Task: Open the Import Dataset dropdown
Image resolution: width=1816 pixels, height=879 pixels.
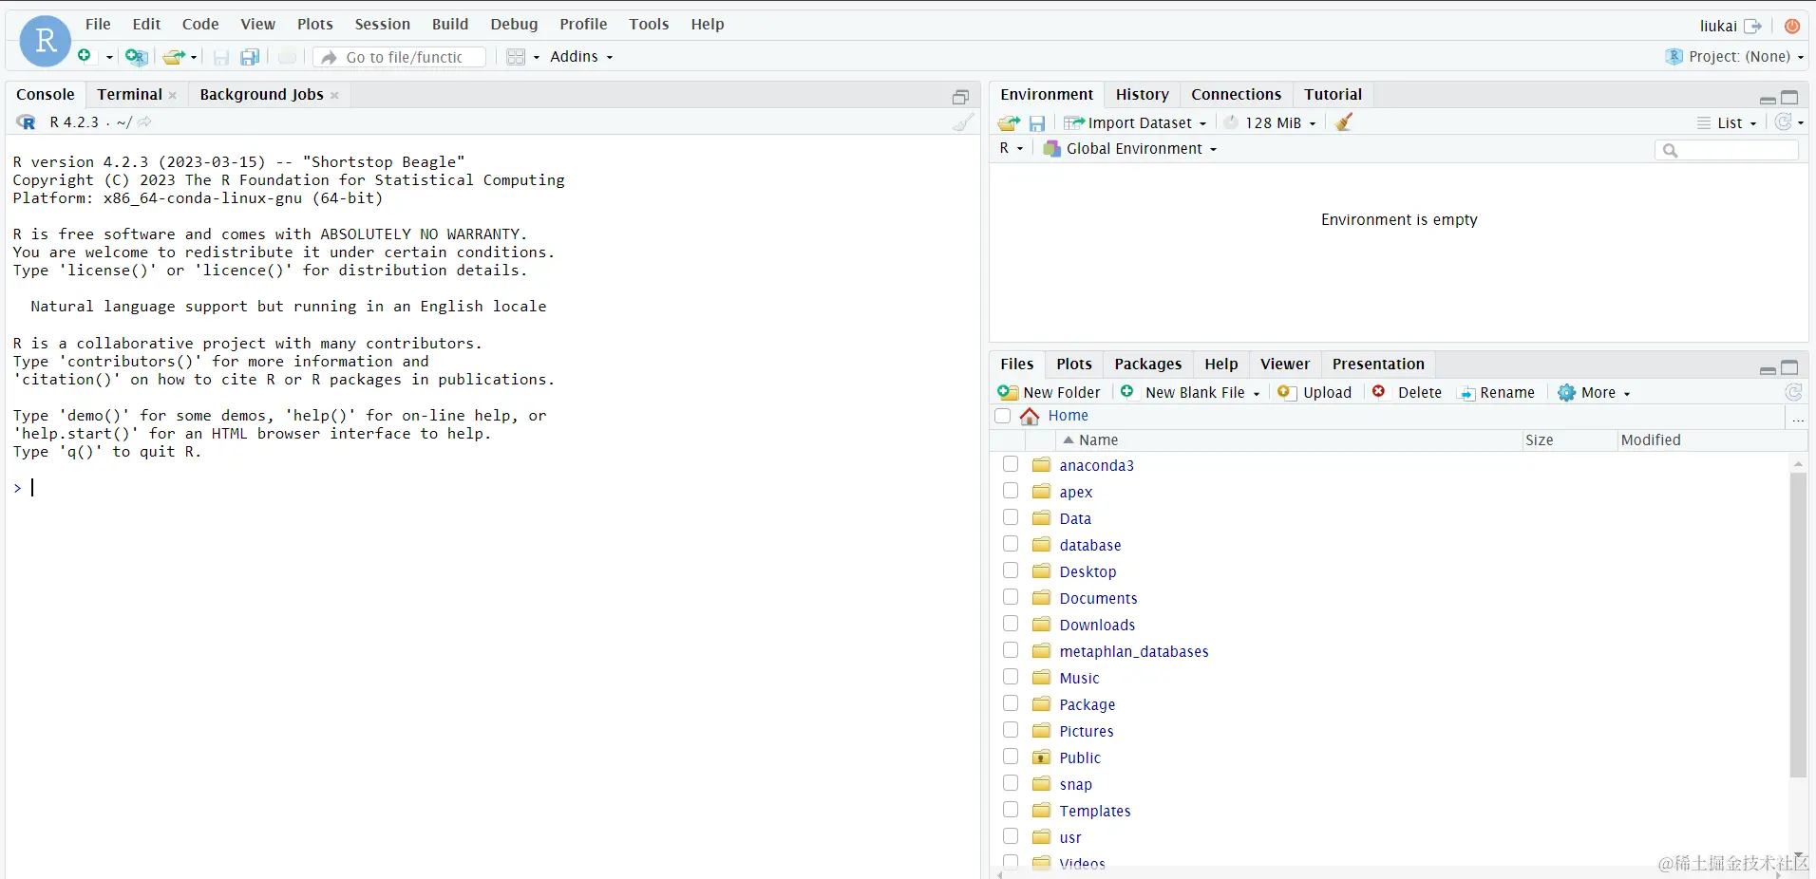Action: coord(1135,123)
